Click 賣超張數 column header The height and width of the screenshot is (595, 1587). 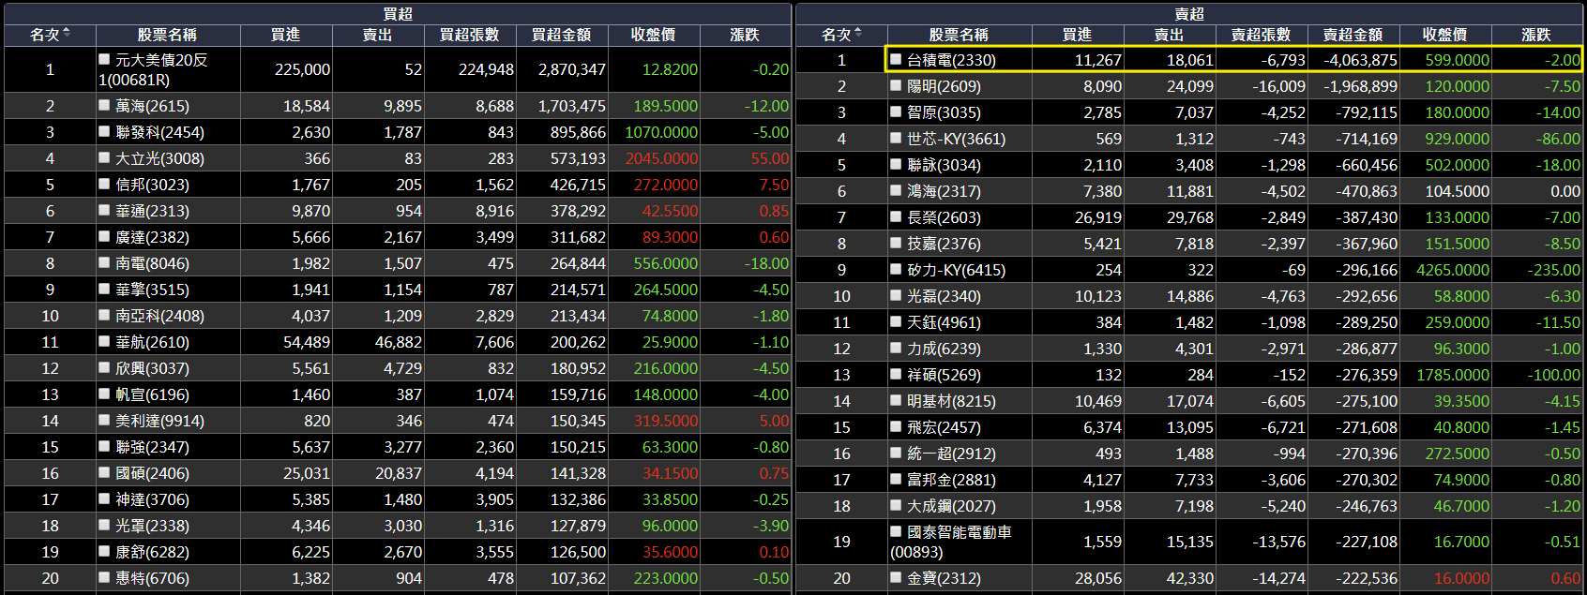1262,35
